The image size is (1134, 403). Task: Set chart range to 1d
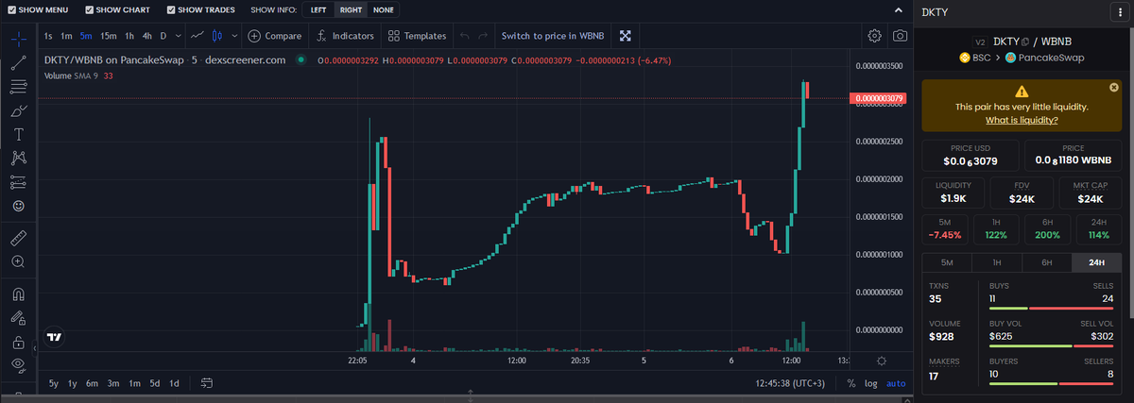[174, 383]
